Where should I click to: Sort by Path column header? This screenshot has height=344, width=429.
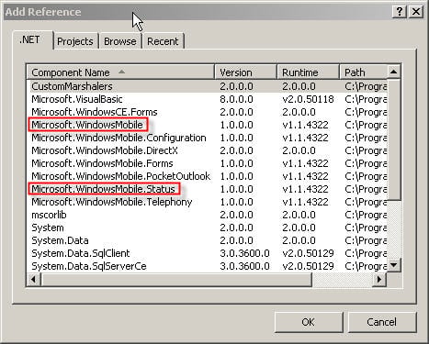point(364,72)
